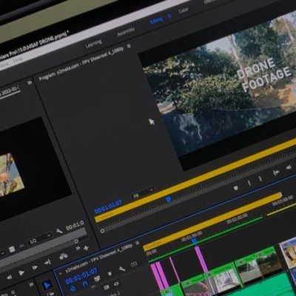Open the Timeline panel menu icon
The image size is (296, 296).
138,243
